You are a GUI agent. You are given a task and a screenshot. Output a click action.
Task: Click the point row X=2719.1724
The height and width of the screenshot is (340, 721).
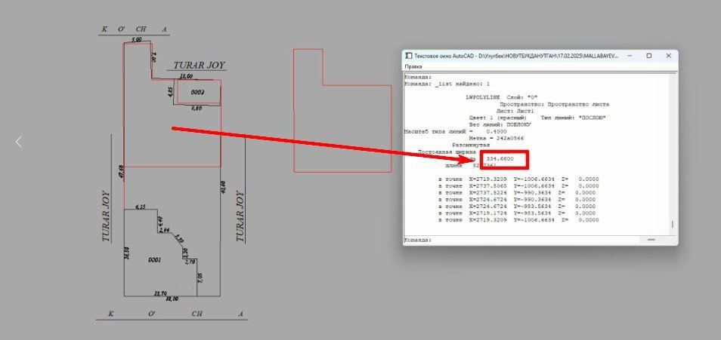[x=517, y=213]
